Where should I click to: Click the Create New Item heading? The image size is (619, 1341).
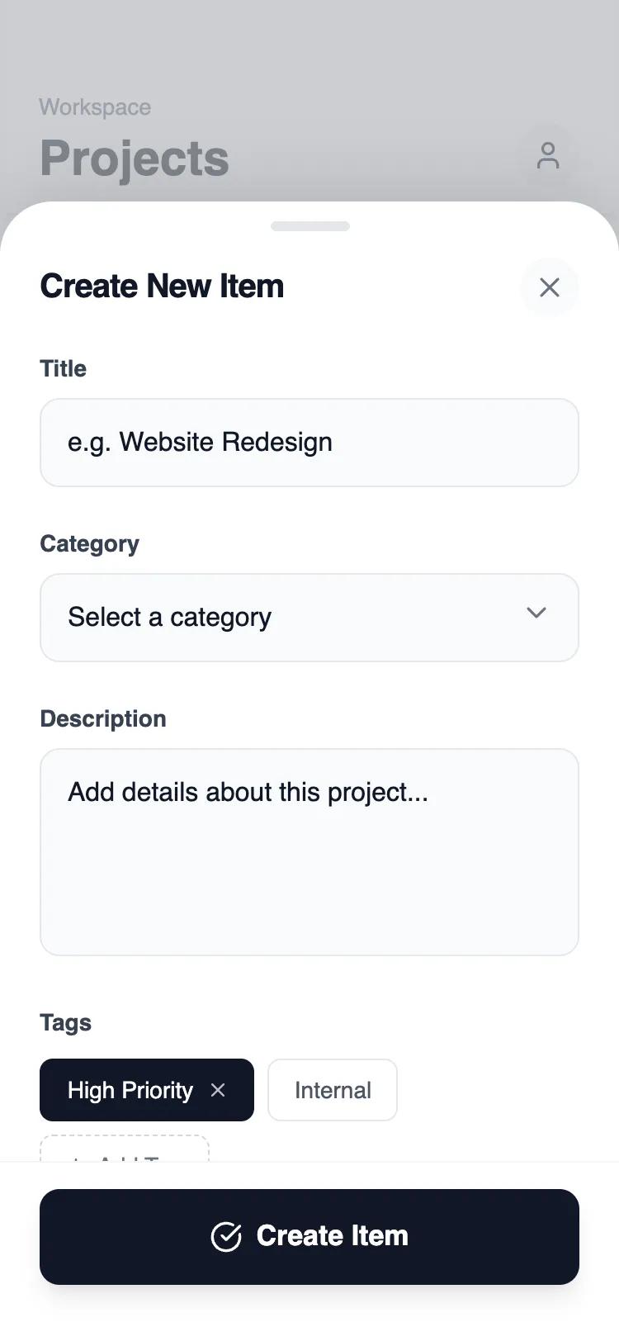162,287
